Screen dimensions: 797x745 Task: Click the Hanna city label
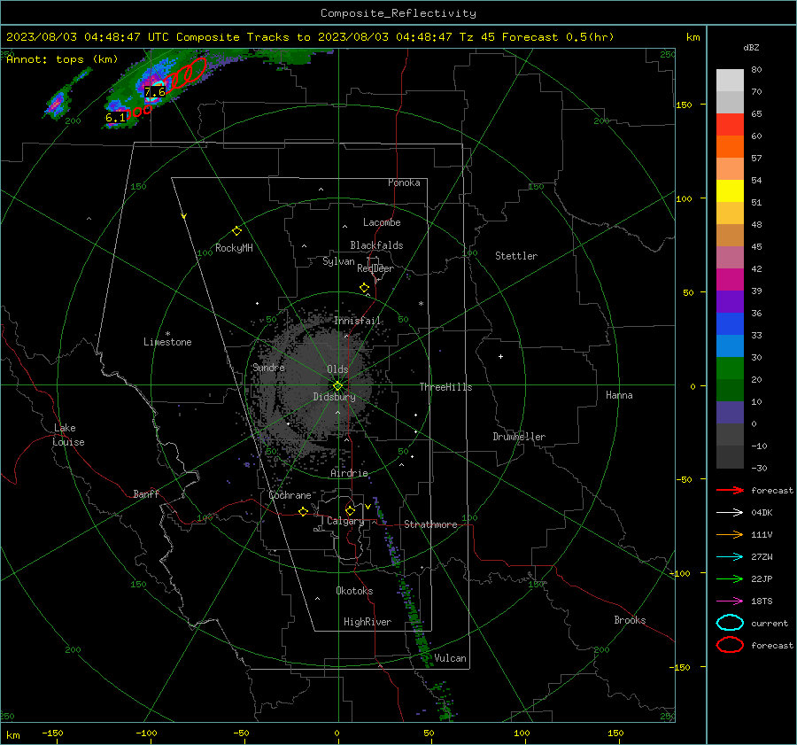619,395
